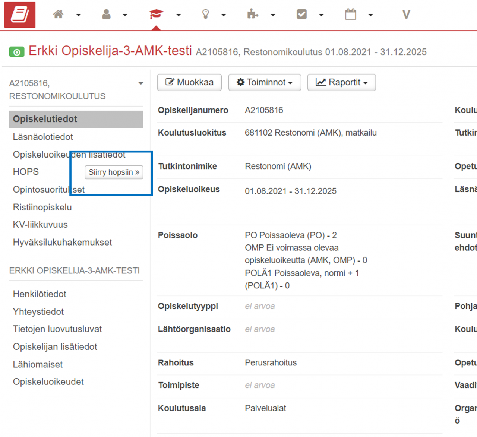Click the puzzle piece icon
Viewport: 477px width, 437px height.
point(253,15)
